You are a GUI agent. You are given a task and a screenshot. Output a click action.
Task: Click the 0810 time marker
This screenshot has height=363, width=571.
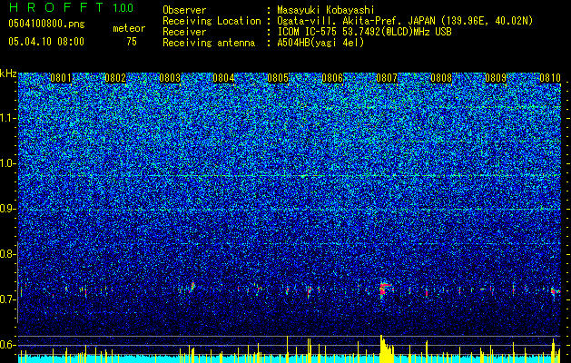click(549, 78)
